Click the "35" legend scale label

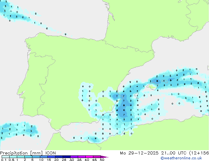pos(79,160)
